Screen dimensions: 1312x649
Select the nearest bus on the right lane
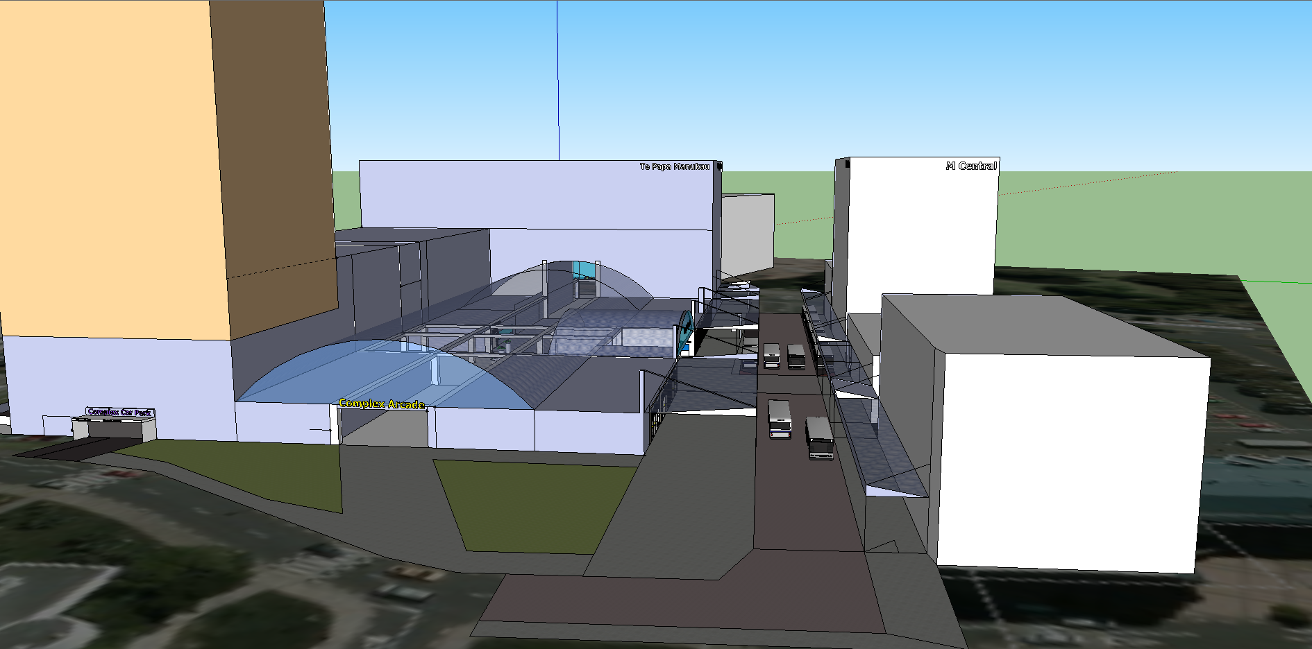[x=820, y=438]
